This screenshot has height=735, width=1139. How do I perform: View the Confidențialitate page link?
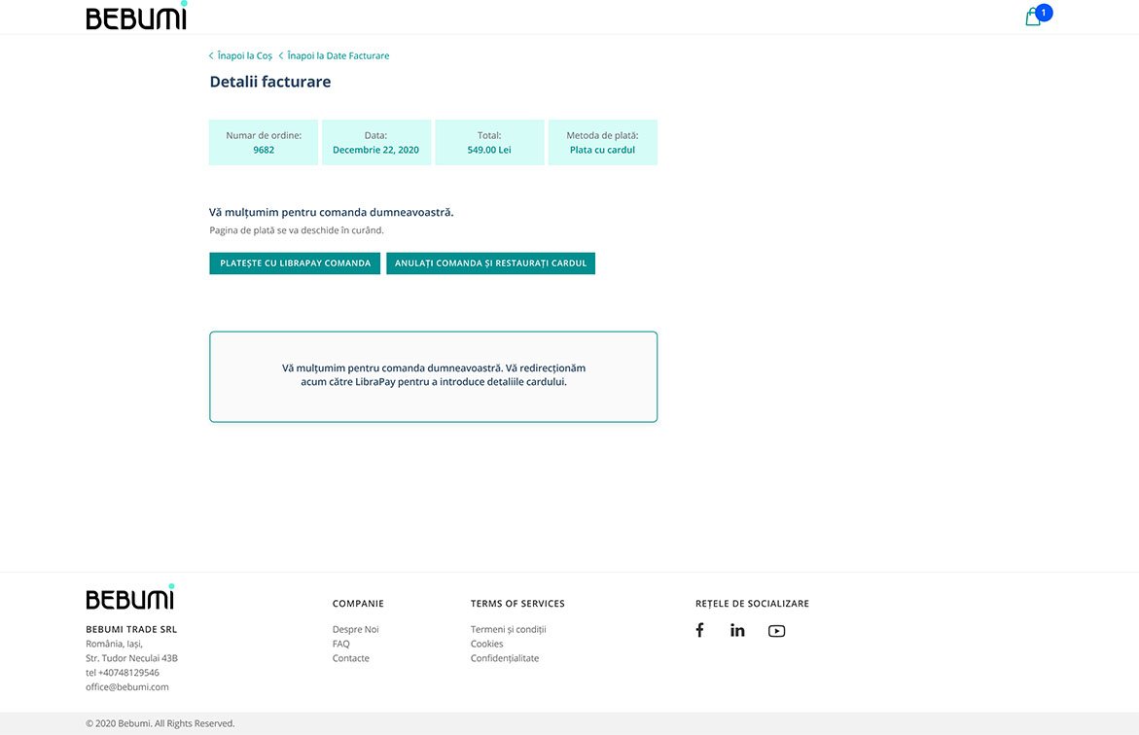(x=504, y=658)
